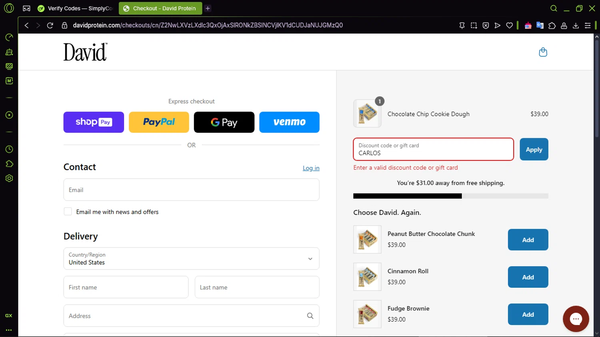Focus the Discount code or gift card field

(x=433, y=150)
